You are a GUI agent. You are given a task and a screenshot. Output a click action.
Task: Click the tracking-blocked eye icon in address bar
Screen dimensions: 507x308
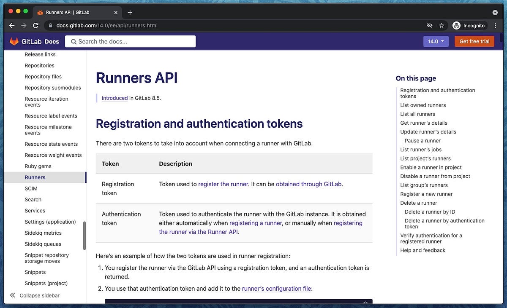[430, 26]
